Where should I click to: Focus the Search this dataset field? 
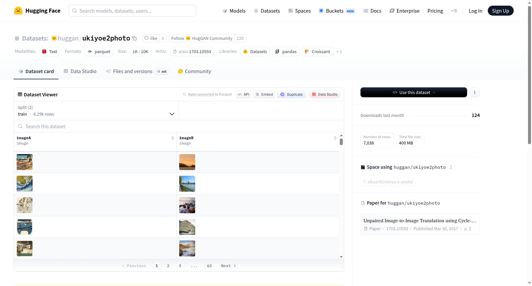[179, 126]
